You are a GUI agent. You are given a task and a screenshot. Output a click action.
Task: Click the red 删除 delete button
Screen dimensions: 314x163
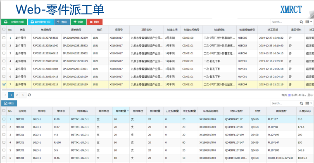(x=95, y=22)
